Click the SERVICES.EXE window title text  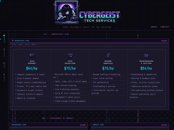click(22, 41)
